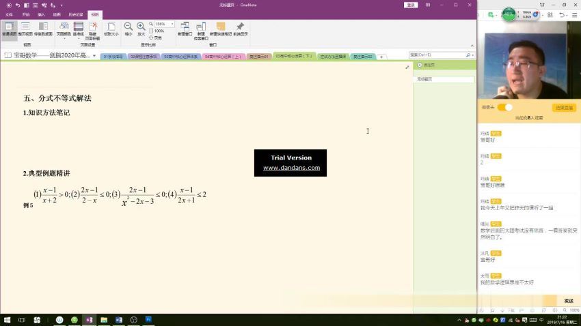
Task: Open section tab starting with 02
Action: (144, 57)
